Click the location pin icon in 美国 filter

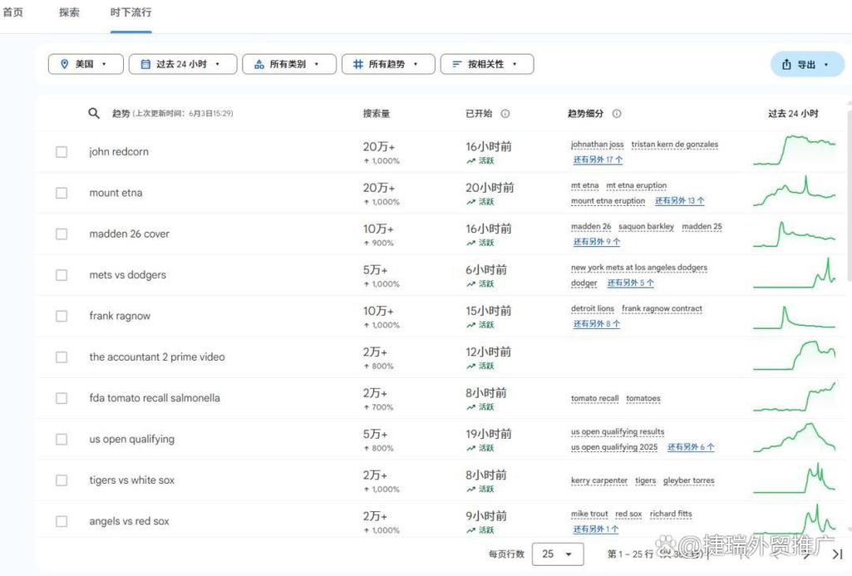click(x=65, y=64)
